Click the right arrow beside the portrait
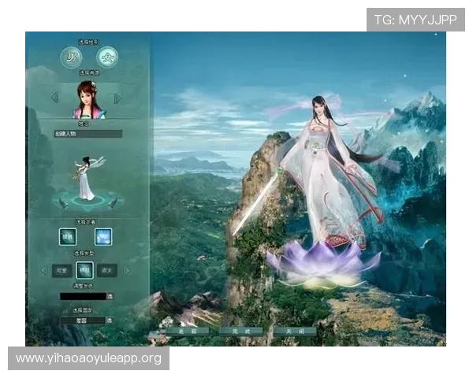473x378 pixels. click(117, 98)
